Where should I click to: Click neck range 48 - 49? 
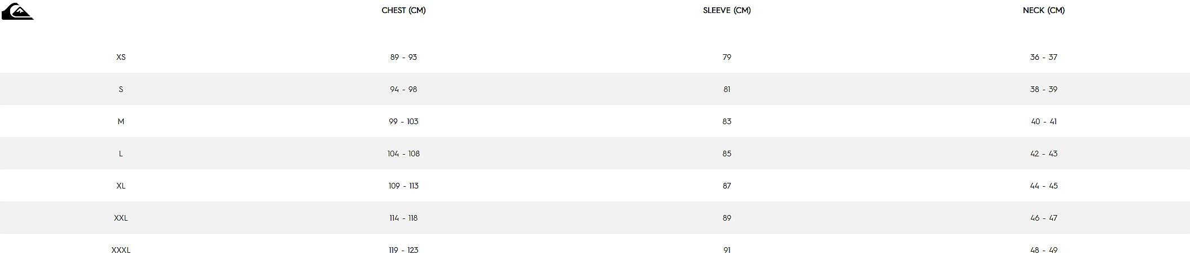point(1043,250)
